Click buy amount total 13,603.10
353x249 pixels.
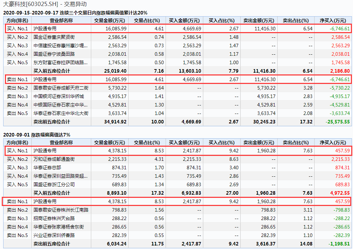(190, 71)
